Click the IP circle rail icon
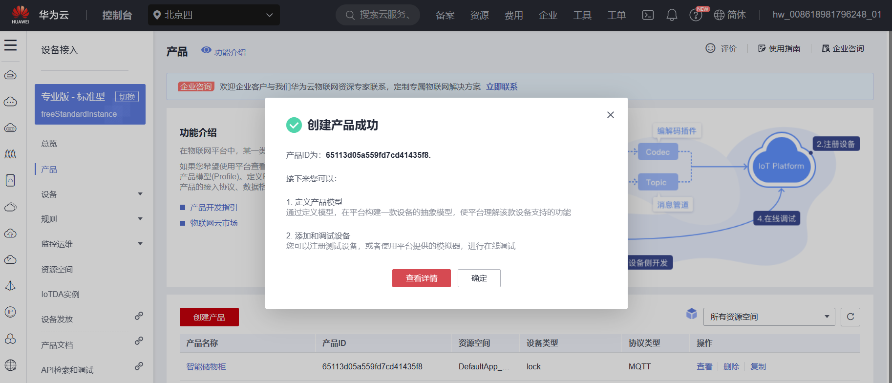892x383 pixels. [x=10, y=312]
